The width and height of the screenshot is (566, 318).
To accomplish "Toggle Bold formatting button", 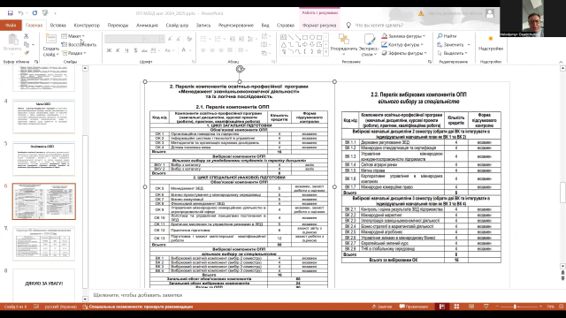I will point(109,50).
